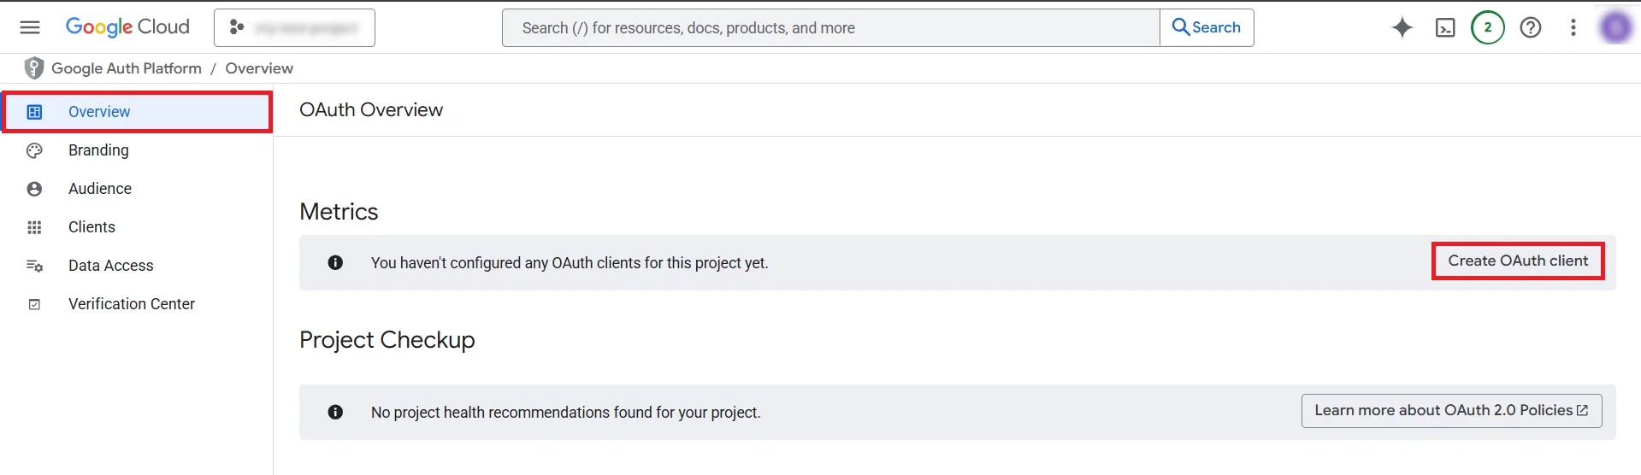The image size is (1641, 475).
Task: Go to the Google Auth Platform breadcrumb
Action: click(x=127, y=68)
